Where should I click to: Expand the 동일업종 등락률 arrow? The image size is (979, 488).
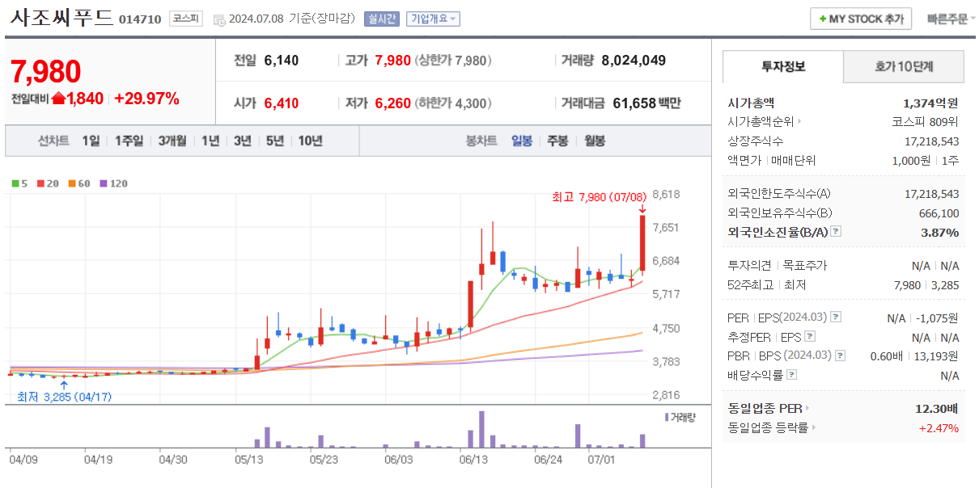click(813, 427)
